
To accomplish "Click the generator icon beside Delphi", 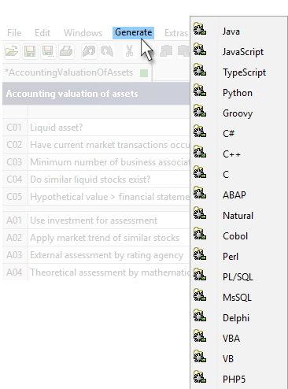I will click(x=200, y=316).
